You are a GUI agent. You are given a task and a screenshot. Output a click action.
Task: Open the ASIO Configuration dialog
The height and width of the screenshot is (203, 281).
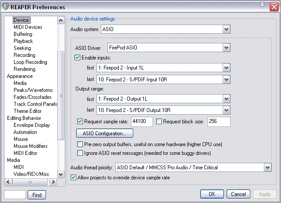[x=105, y=133]
